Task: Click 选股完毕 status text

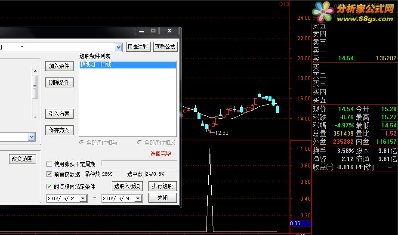Action: point(161,154)
